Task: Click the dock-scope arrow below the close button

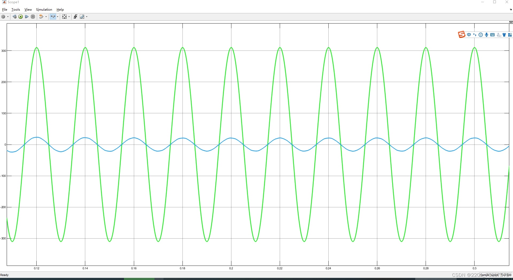Action: [511, 10]
